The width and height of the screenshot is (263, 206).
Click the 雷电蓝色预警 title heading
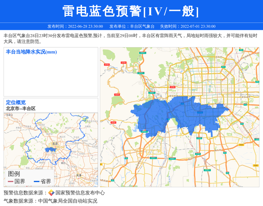[131, 11]
